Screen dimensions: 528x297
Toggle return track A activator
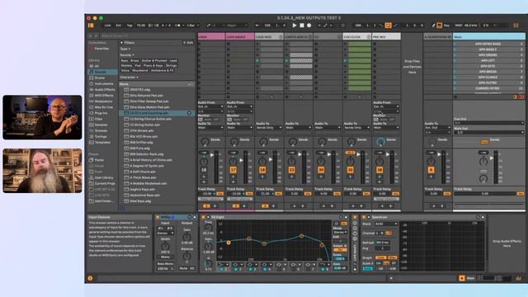(x=431, y=170)
